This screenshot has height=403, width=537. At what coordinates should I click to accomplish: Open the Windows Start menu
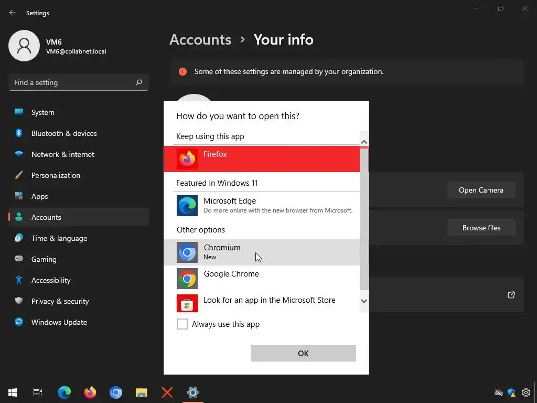click(x=13, y=393)
